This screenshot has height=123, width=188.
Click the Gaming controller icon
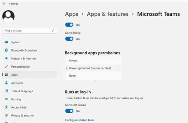pyautogui.click(x=6, y=99)
